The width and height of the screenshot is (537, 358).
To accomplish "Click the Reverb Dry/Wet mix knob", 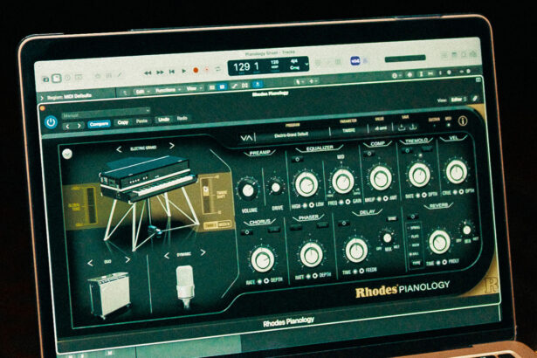I will [467, 231].
